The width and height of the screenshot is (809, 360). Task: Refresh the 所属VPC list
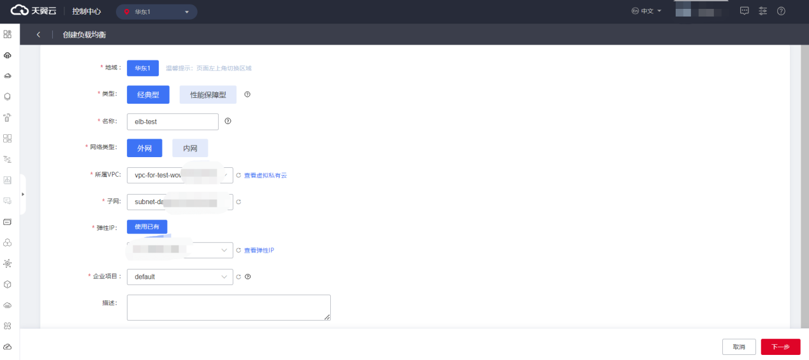click(239, 175)
